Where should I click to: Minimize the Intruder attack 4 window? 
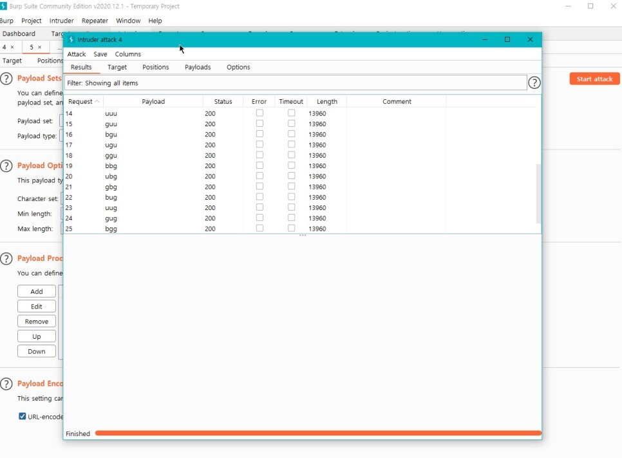[485, 39]
